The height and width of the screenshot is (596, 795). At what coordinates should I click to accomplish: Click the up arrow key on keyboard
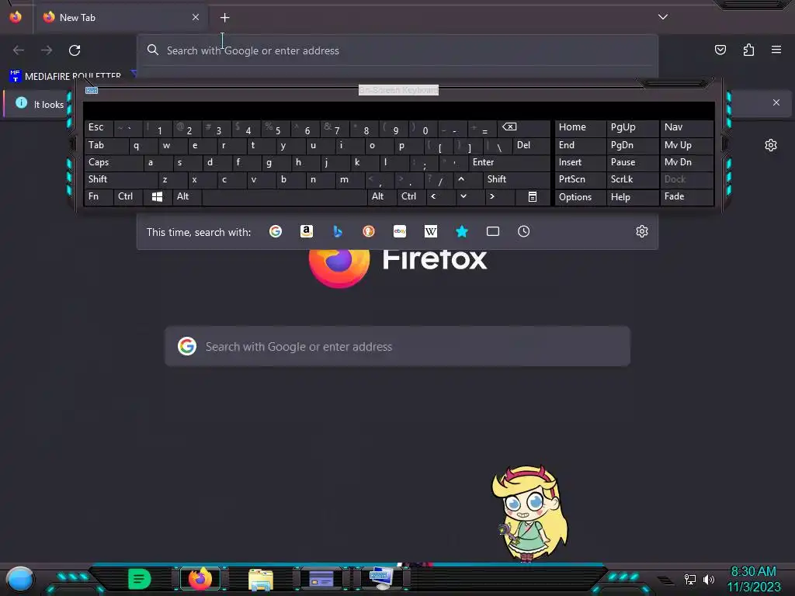pyautogui.click(x=467, y=179)
